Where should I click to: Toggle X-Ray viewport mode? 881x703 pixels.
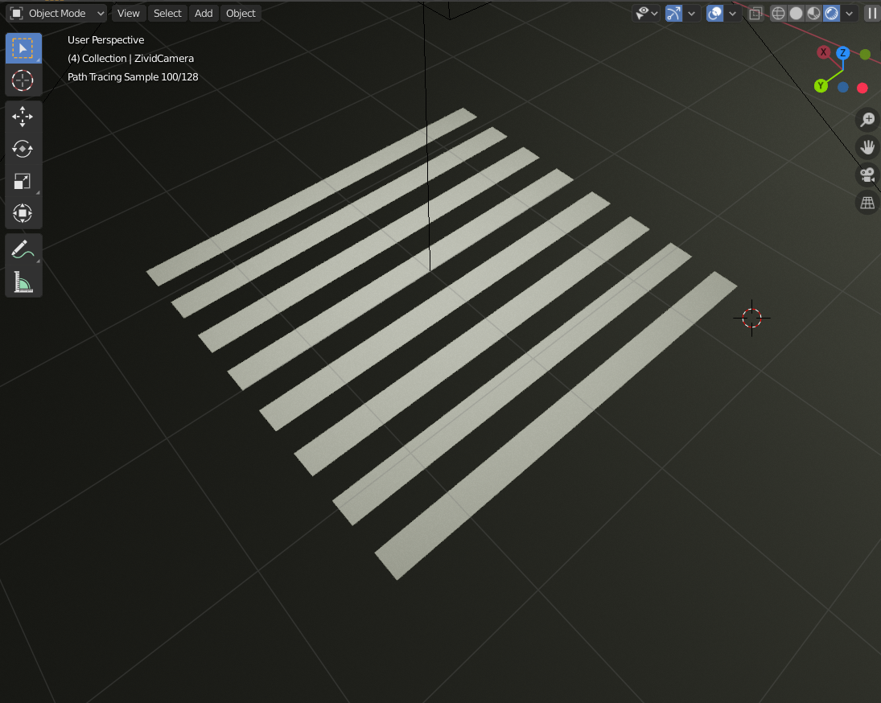tap(755, 13)
